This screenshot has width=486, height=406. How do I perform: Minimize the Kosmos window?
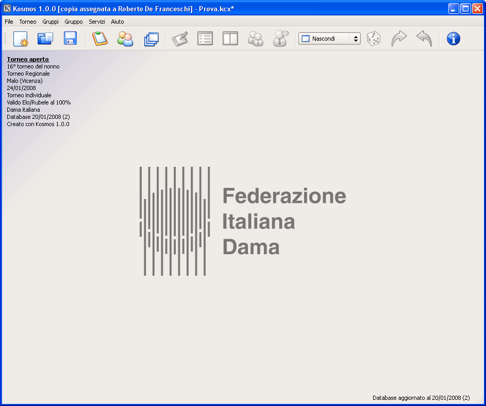point(454,9)
